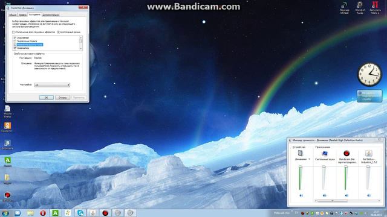
Task: Enable the Подавление голоса effect checkbox
Action: tap(15, 41)
